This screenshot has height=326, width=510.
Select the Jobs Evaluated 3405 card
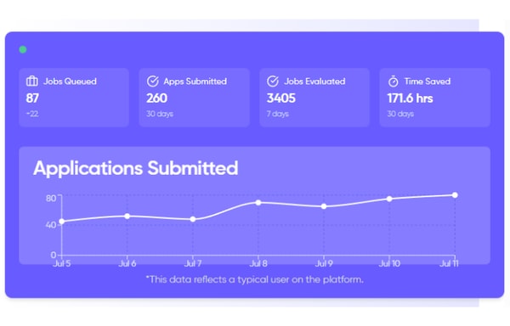tap(314, 98)
